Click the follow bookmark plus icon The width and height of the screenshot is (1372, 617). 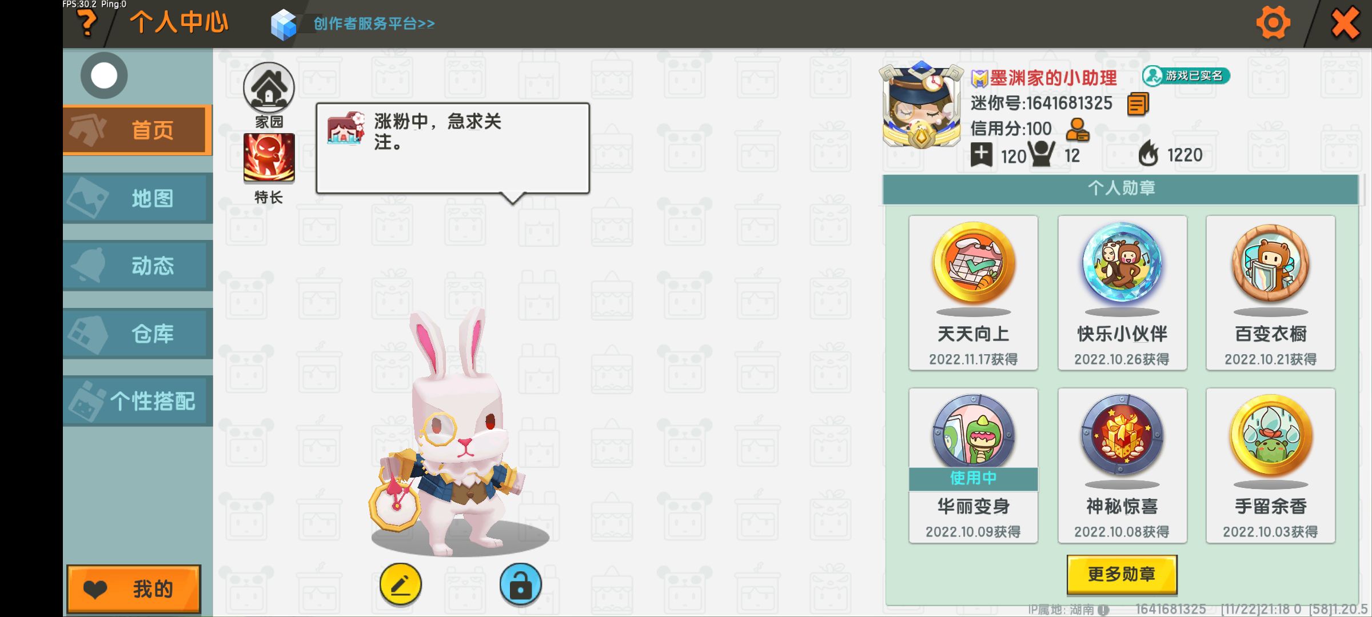(981, 155)
